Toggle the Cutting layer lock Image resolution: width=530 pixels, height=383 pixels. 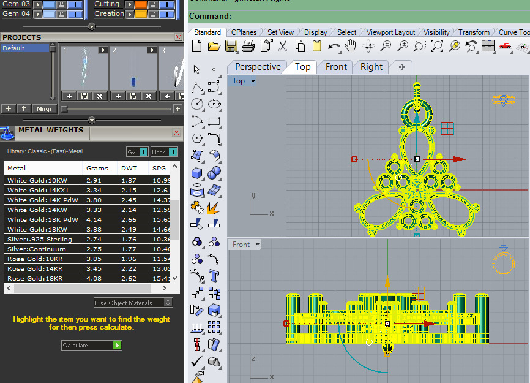coord(153,4)
